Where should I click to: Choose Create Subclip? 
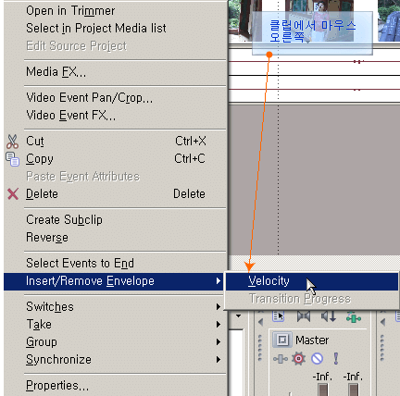[64, 220]
